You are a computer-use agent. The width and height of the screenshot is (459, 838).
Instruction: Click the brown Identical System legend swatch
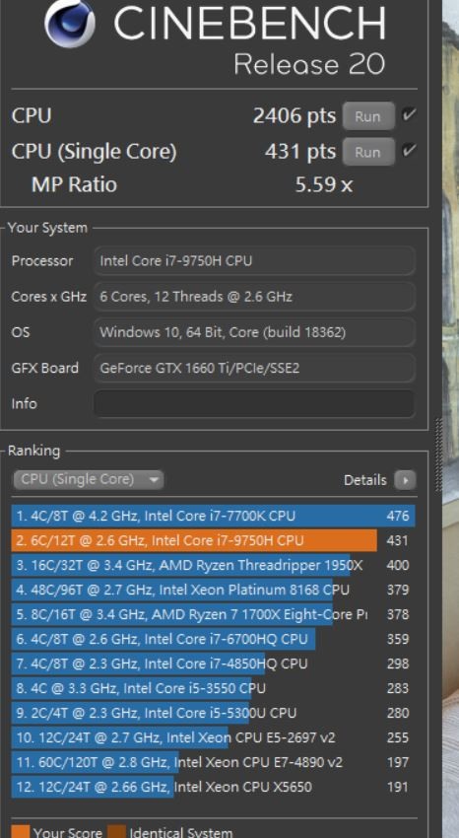click(x=116, y=831)
